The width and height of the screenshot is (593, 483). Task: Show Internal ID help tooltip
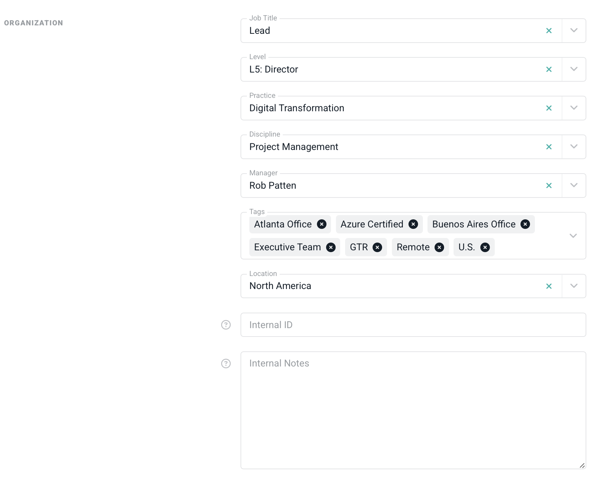point(226,325)
